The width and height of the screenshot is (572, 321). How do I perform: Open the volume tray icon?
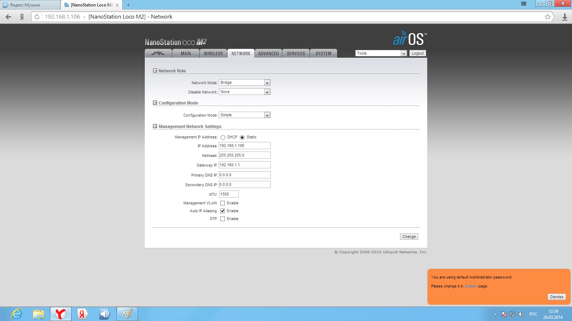521,314
